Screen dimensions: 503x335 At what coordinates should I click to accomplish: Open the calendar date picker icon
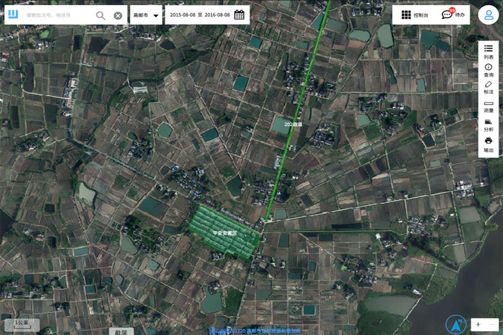(239, 15)
